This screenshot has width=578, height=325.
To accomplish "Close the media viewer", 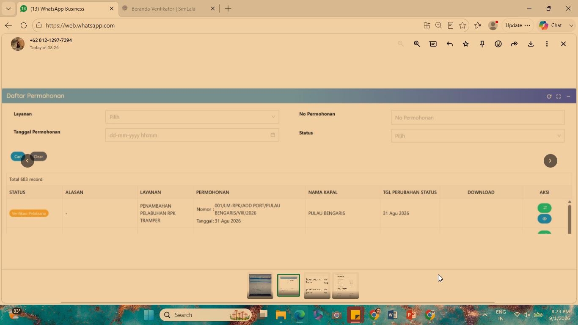I will point(563,44).
